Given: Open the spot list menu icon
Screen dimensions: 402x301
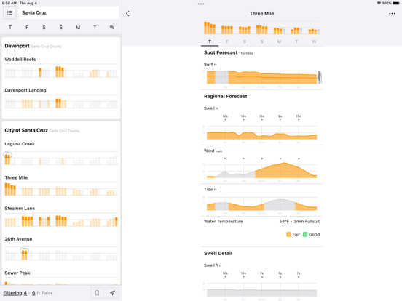Looking at the screenshot, I should (x=9, y=12).
